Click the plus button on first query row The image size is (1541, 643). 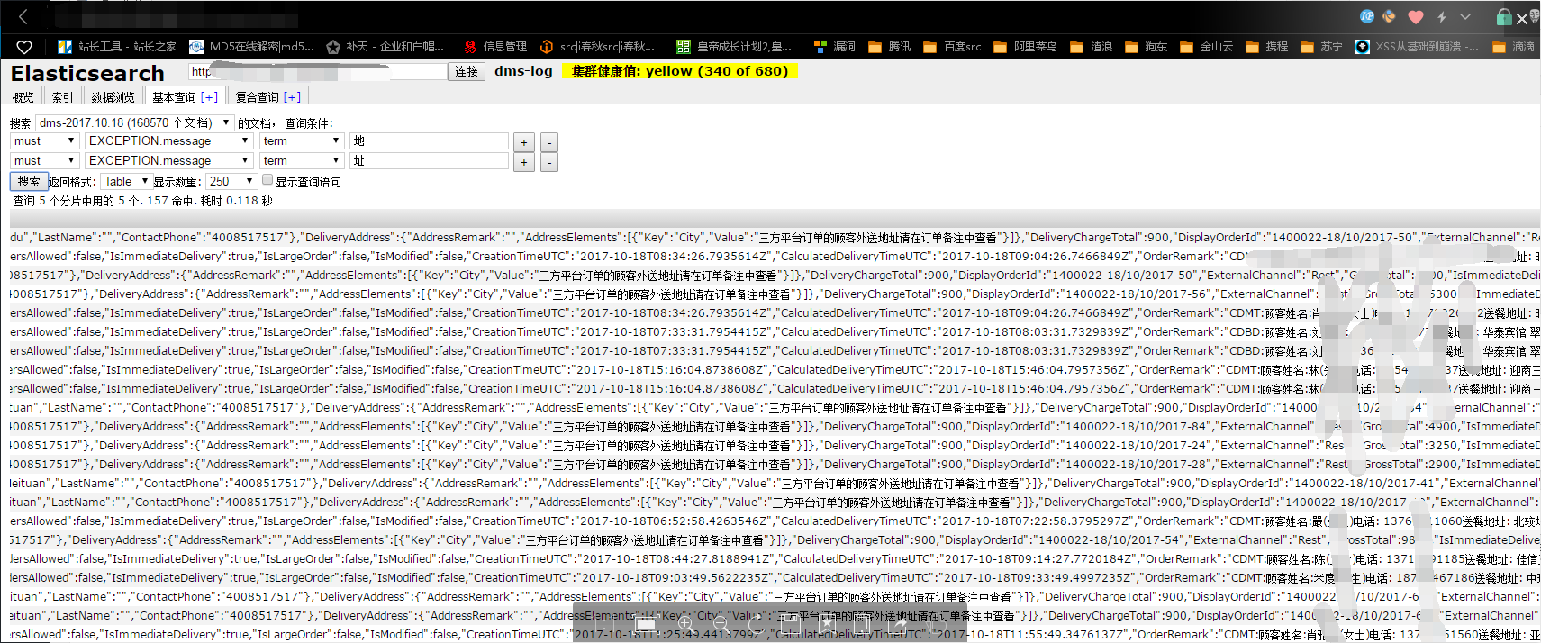[x=524, y=142]
